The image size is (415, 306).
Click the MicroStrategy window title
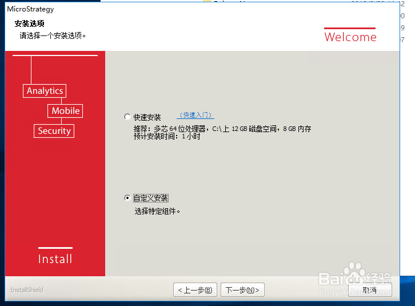point(30,9)
